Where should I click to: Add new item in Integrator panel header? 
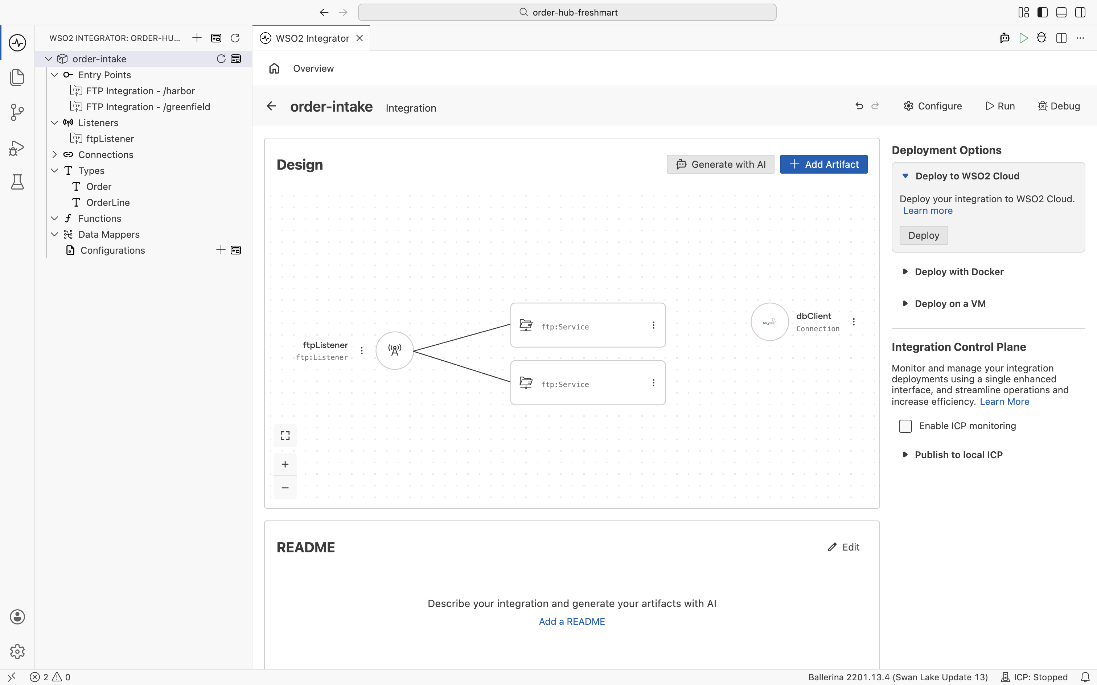click(197, 38)
